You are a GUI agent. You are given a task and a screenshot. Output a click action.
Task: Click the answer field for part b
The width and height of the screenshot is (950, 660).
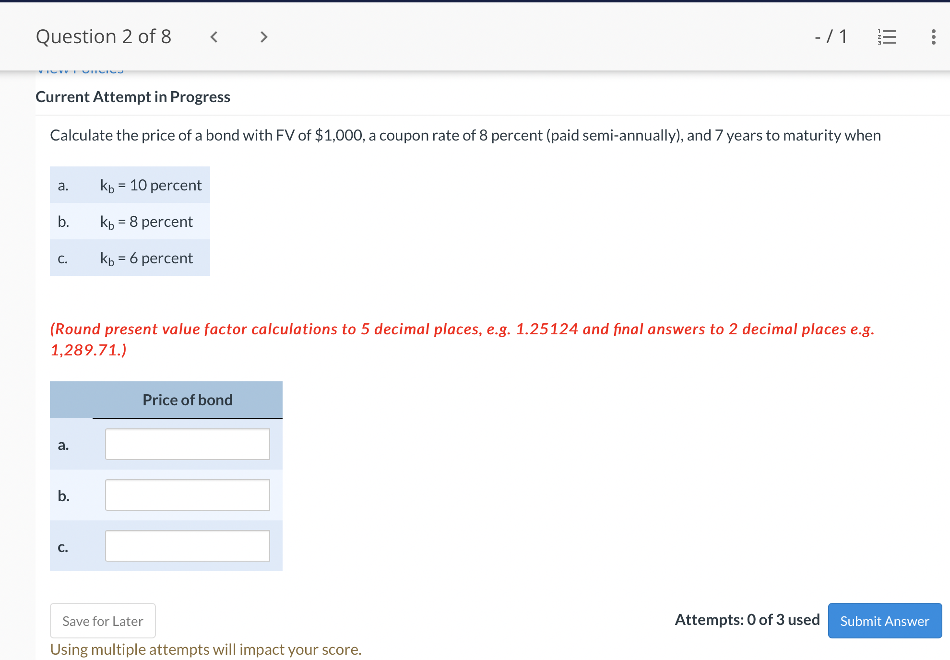(188, 495)
